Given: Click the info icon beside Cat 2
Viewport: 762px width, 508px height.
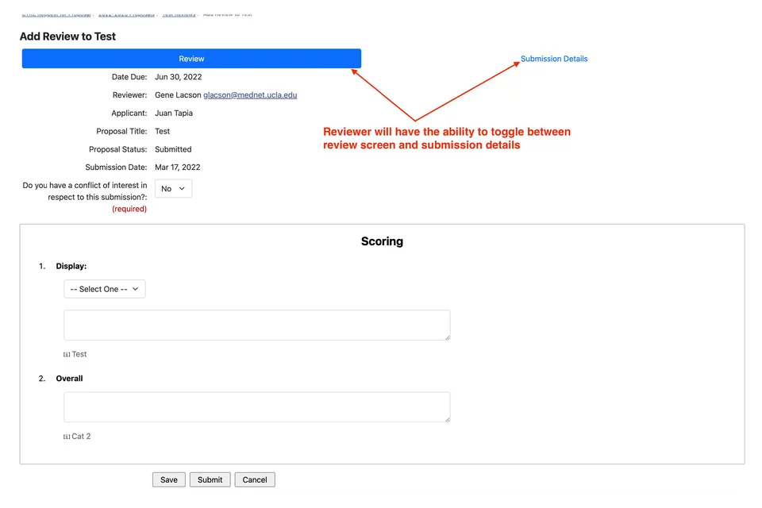Looking at the screenshot, I should (67, 437).
